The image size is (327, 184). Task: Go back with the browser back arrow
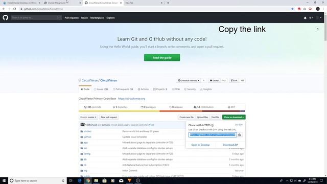point(4,9)
